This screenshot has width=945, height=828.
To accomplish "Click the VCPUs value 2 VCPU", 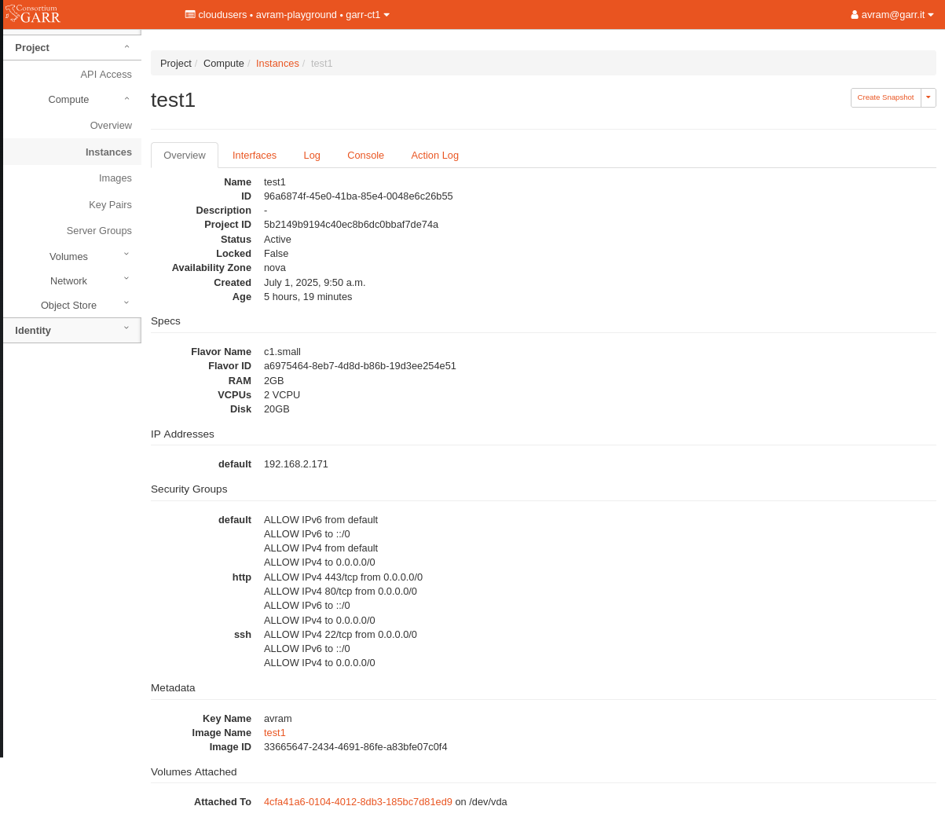I will (282, 395).
